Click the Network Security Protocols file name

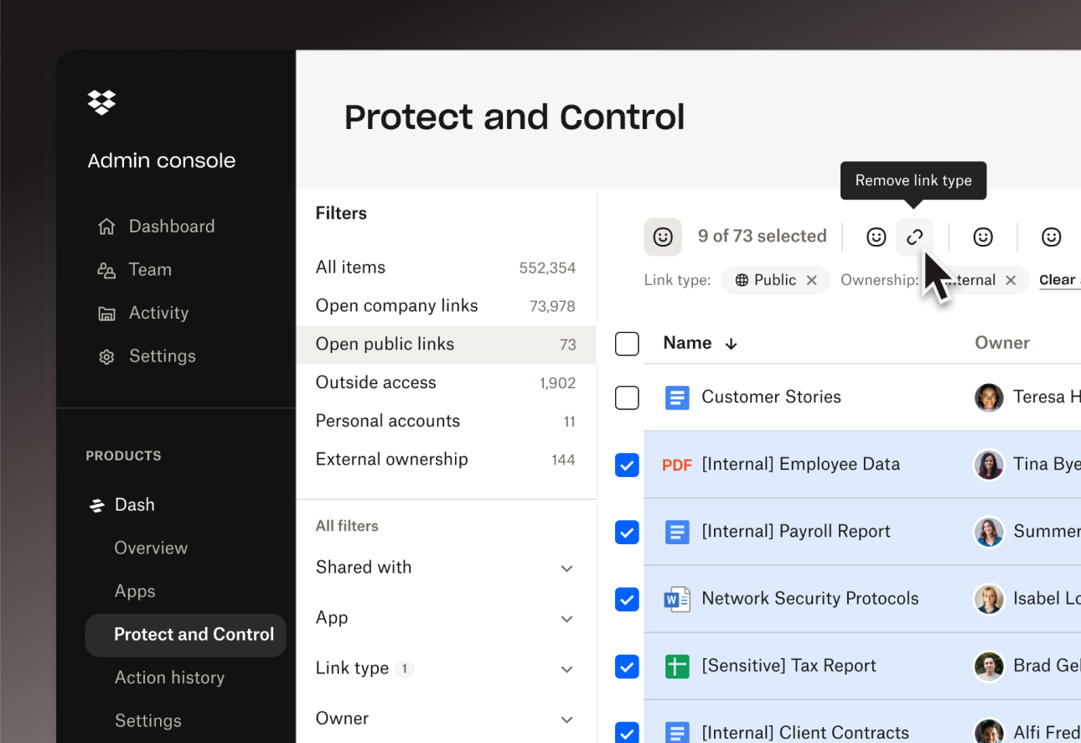tap(810, 599)
